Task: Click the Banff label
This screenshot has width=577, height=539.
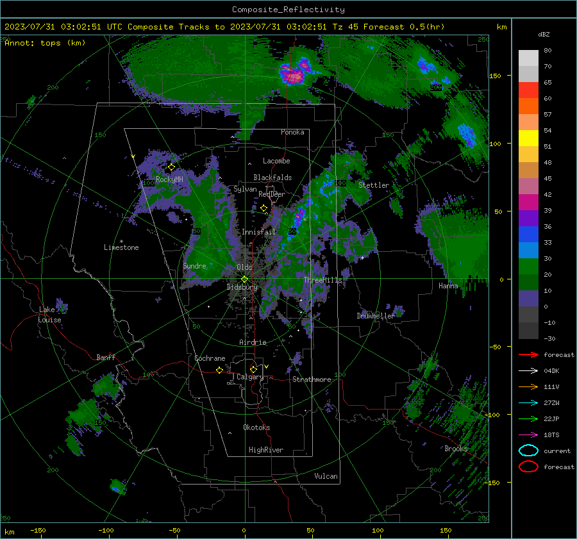Action: (106, 358)
